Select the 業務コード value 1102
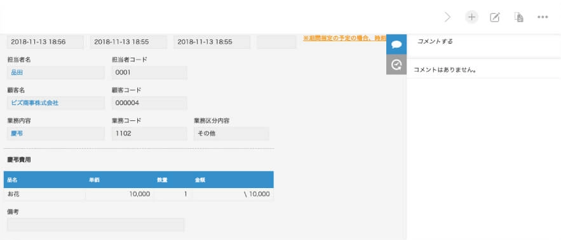 [x=149, y=134]
